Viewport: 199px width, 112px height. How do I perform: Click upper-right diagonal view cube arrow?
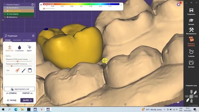point(195,92)
